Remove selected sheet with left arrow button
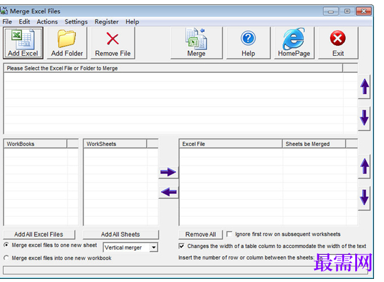Viewport: 384px width, 282px height. [169, 192]
